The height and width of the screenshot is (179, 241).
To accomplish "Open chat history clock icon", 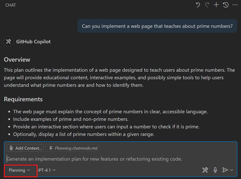I will [x=226, y=5].
